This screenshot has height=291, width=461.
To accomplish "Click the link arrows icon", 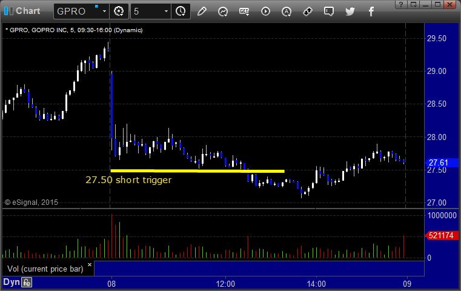I will [308, 12].
